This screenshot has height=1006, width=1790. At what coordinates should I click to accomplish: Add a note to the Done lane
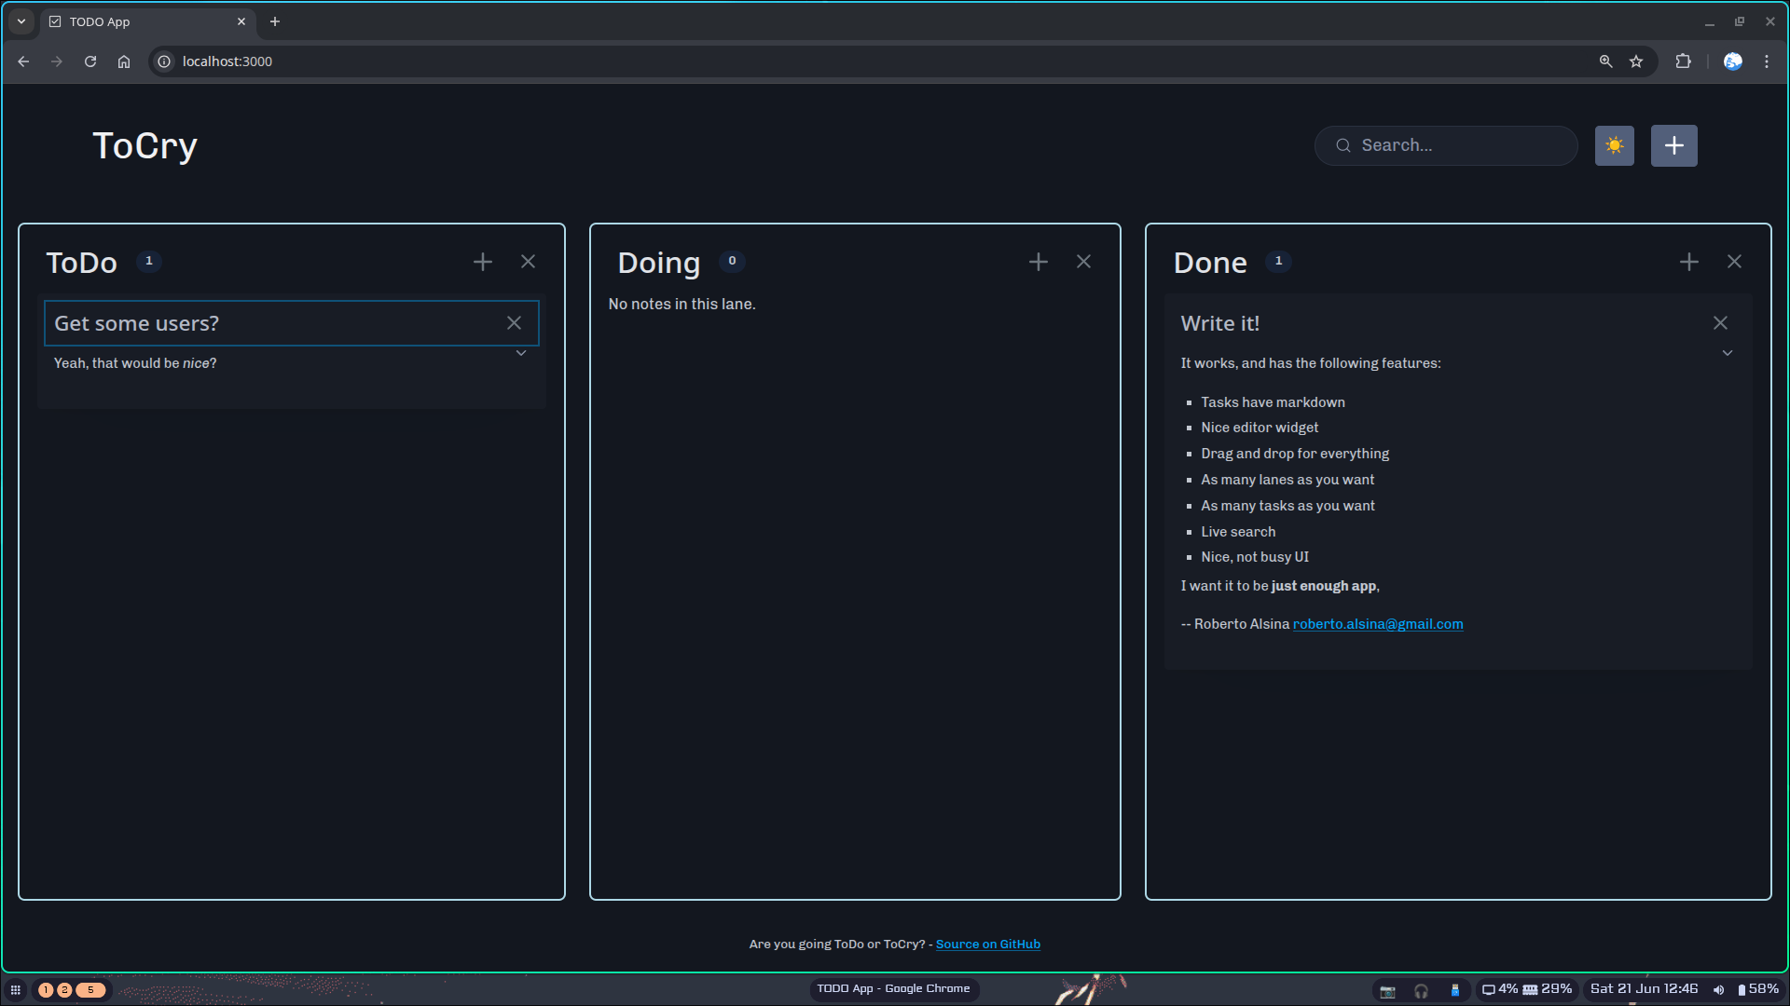(x=1688, y=262)
